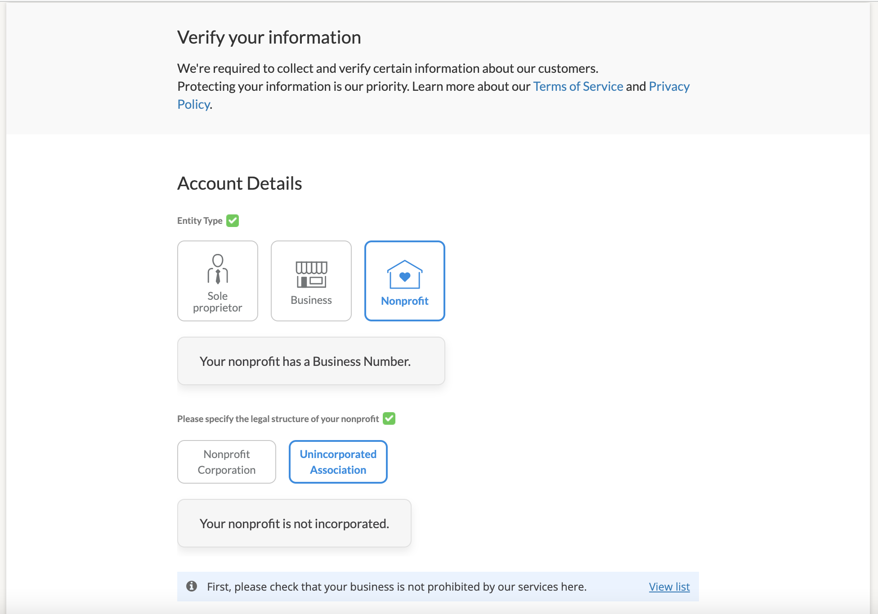Choose the Unincorporated Association legal structure
The height and width of the screenshot is (614, 878).
338,462
